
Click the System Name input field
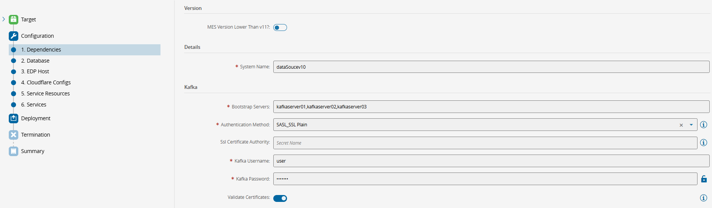tap(491, 67)
